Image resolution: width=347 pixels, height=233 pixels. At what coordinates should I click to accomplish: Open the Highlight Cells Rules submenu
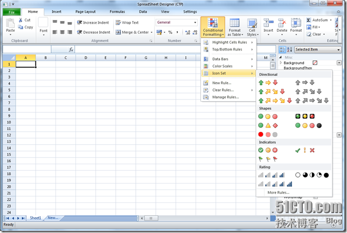click(x=228, y=42)
